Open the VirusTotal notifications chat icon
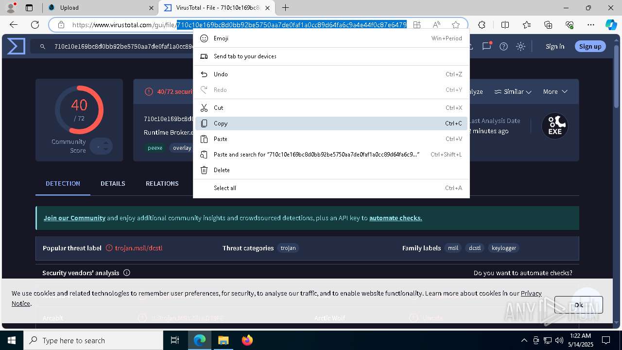Screen dimensions: 622x350 [x=486, y=47]
